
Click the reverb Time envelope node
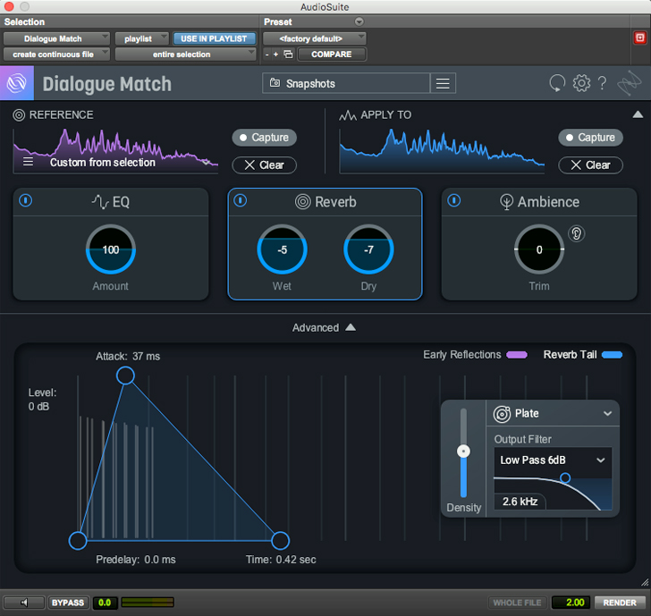coord(280,540)
